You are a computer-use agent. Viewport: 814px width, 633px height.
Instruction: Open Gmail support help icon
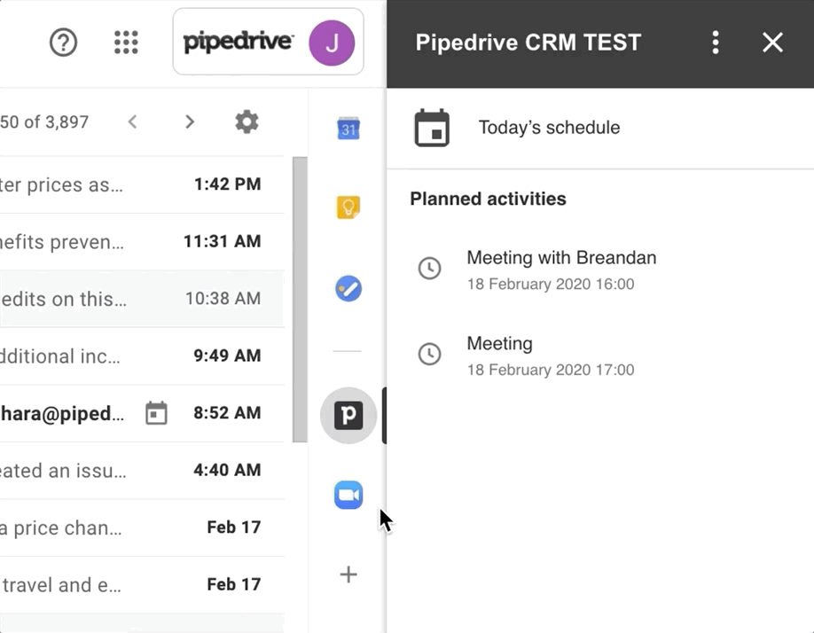point(64,42)
